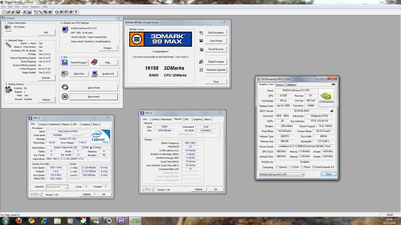Viewport: 401px width, 225px height.
Task: Click Edit... in Project Description
Action: (x=47, y=33)
